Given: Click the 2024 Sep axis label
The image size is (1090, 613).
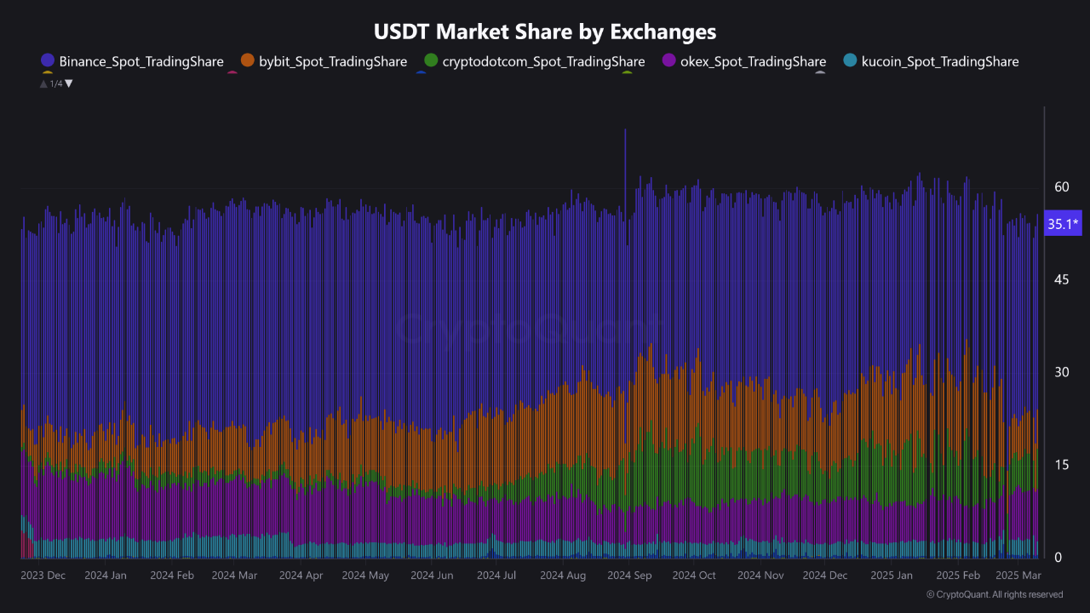Looking at the screenshot, I should click(629, 576).
